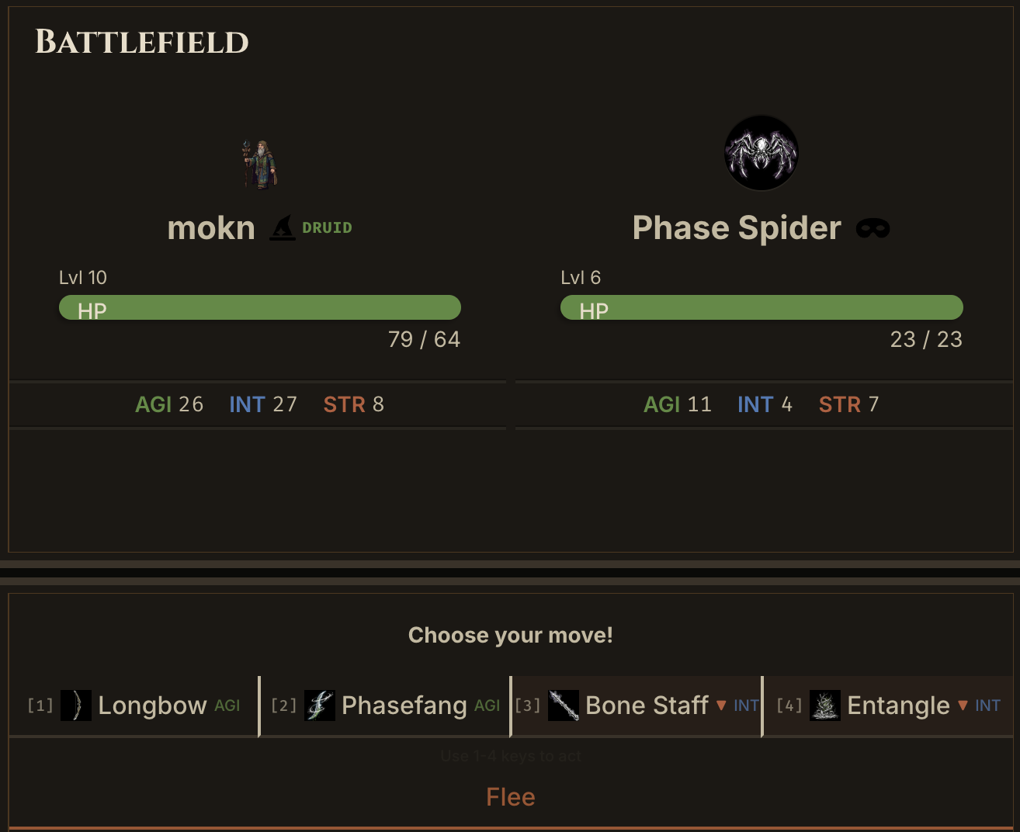Click the down arrow next to Entangle
This screenshot has height=832, width=1020.
pyautogui.click(x=963, y=705)
